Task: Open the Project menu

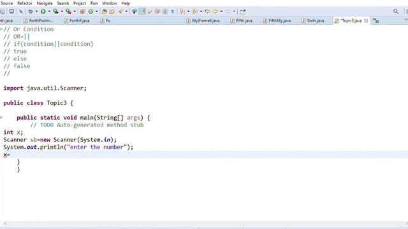Action: click(80, 3)
